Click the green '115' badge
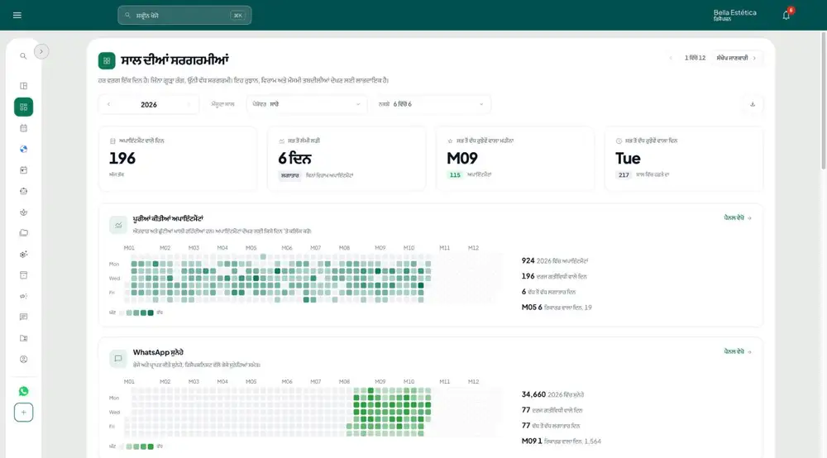 tap(455, 175)
